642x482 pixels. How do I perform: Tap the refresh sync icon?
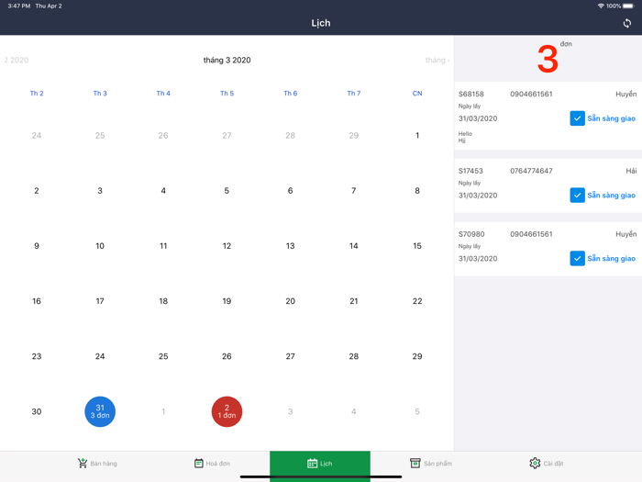pos(626,23)
